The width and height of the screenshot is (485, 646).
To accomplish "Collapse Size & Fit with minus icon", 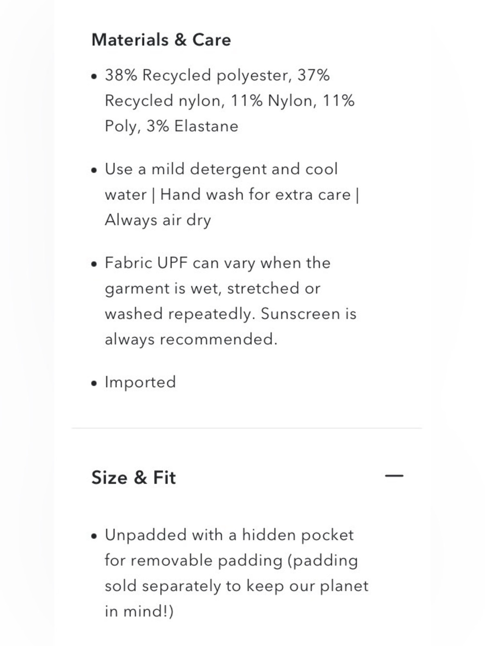I will coord(394,476).
